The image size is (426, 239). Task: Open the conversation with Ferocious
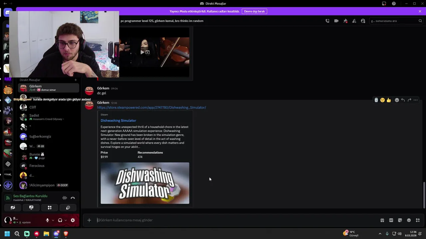[49, 166]
